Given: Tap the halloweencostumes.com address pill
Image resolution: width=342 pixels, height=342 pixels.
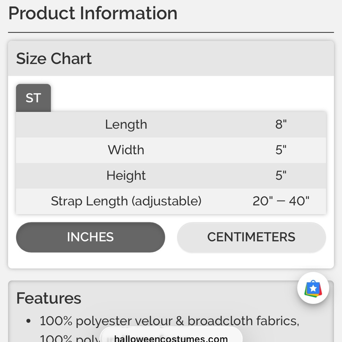Looking at the screenshot, I should coord(171,336).
